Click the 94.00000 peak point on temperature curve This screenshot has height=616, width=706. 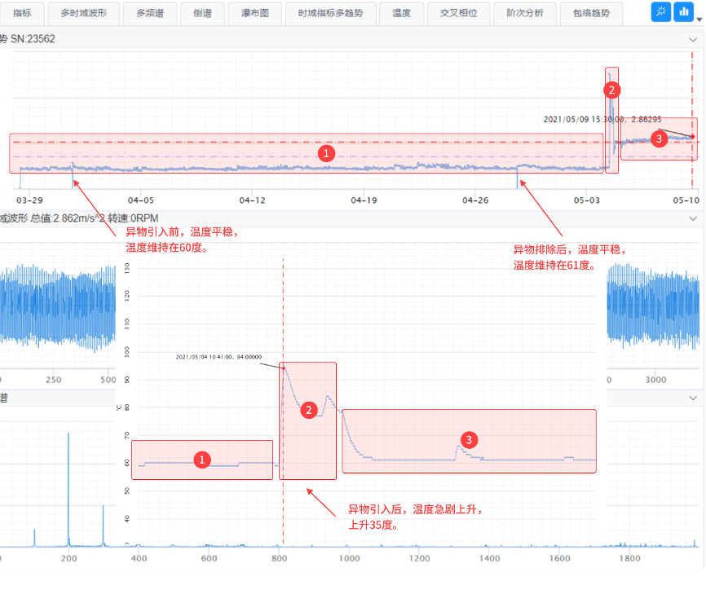point(284,368)
